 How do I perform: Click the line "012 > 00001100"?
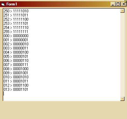pos(16,85)
